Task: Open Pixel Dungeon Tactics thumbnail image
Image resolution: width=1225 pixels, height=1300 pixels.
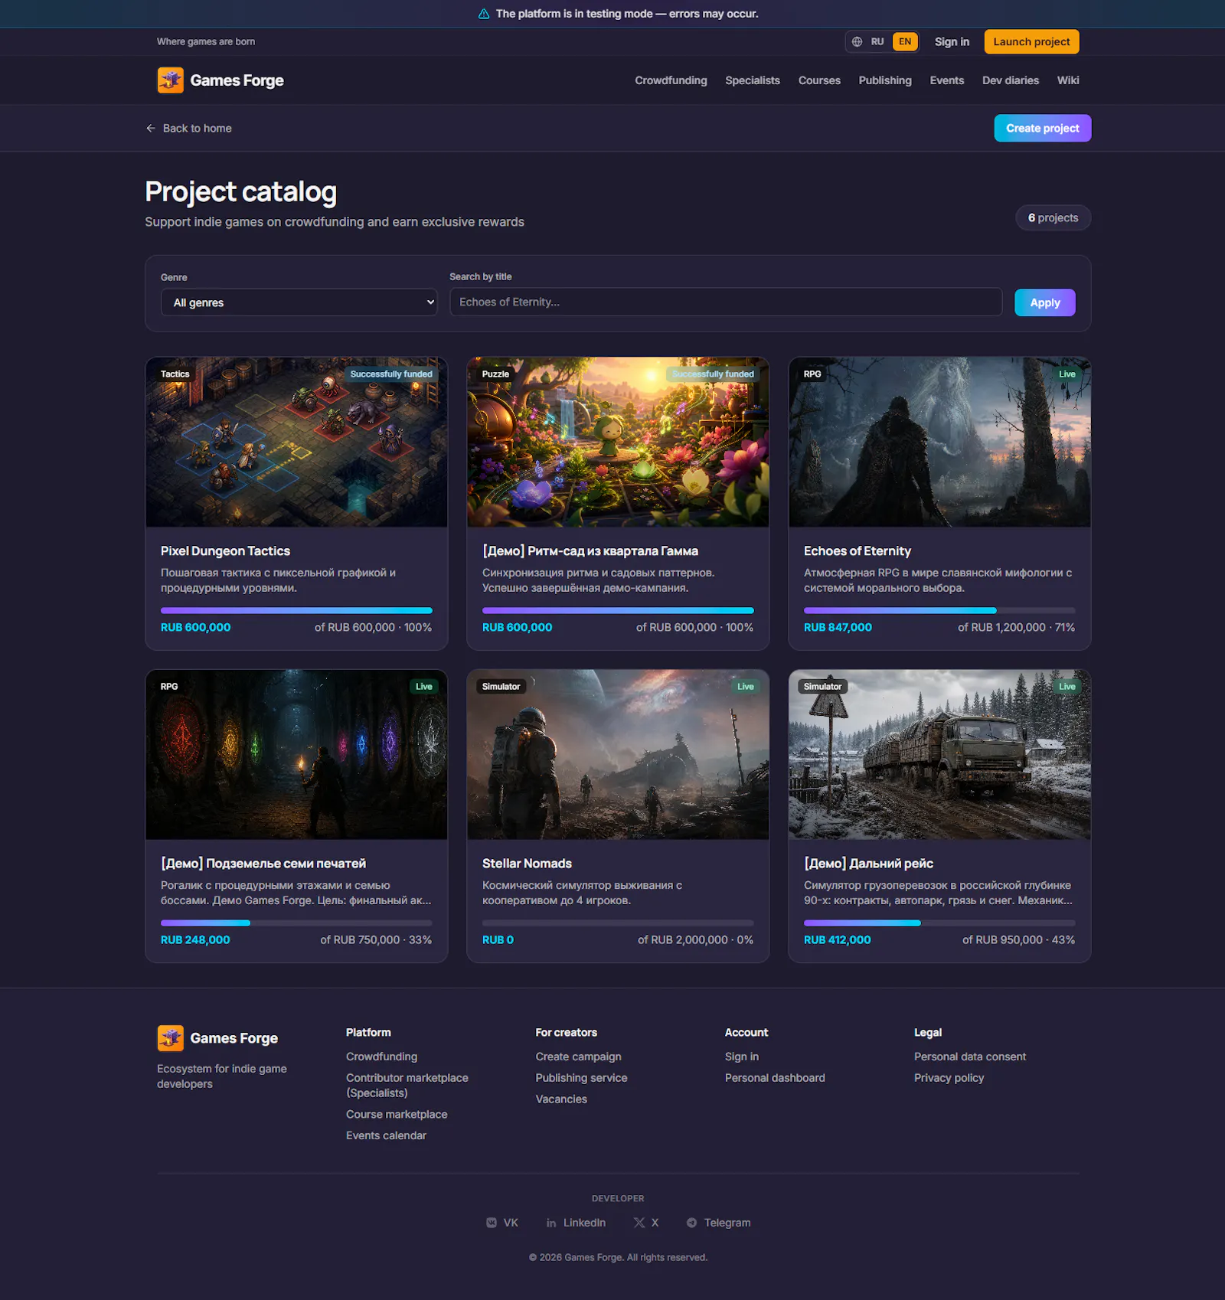Action: point(296,442)
